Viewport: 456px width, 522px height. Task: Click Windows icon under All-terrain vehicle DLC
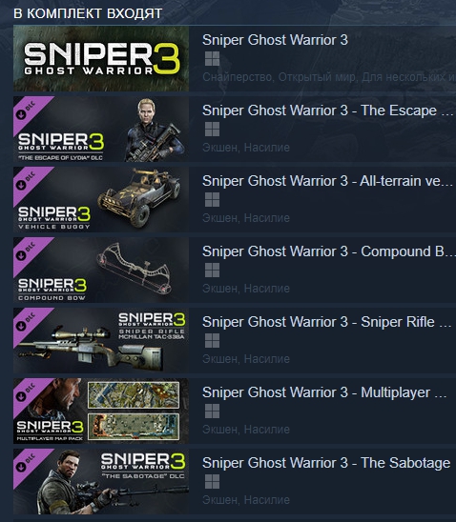point(213,200)
